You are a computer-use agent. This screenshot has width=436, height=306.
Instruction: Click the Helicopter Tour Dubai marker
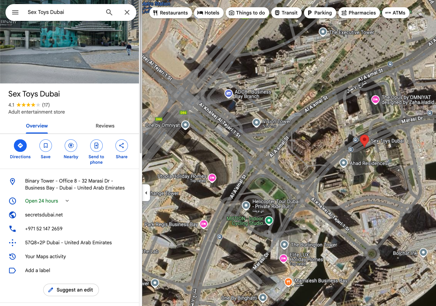[x=246, y=205]
